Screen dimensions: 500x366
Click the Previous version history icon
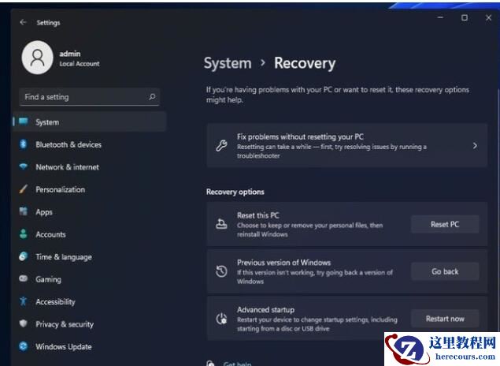click(x=221, y=271)
